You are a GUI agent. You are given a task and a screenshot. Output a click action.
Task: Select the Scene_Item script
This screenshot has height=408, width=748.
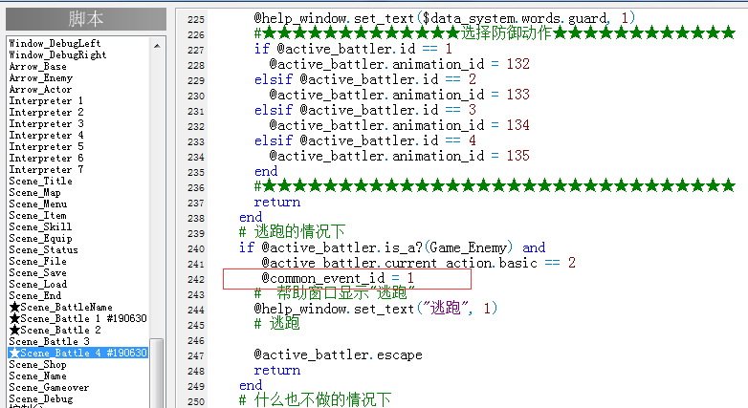[x=37, y=215]
